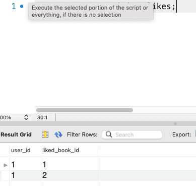The height and width of the screenshot is (186, 196).
Task: Open the zoom percentage stepper arrows
Action: (x=26, y=117)
